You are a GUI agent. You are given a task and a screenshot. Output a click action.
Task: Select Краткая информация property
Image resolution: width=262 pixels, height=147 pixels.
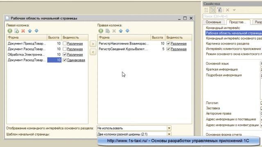point(222,69)
